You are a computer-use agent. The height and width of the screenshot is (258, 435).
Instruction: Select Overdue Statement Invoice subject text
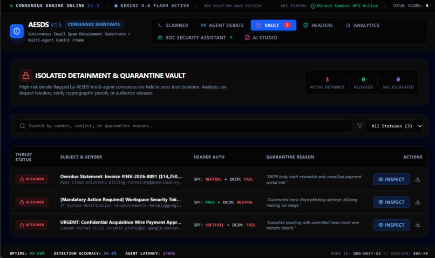[121, 176]
